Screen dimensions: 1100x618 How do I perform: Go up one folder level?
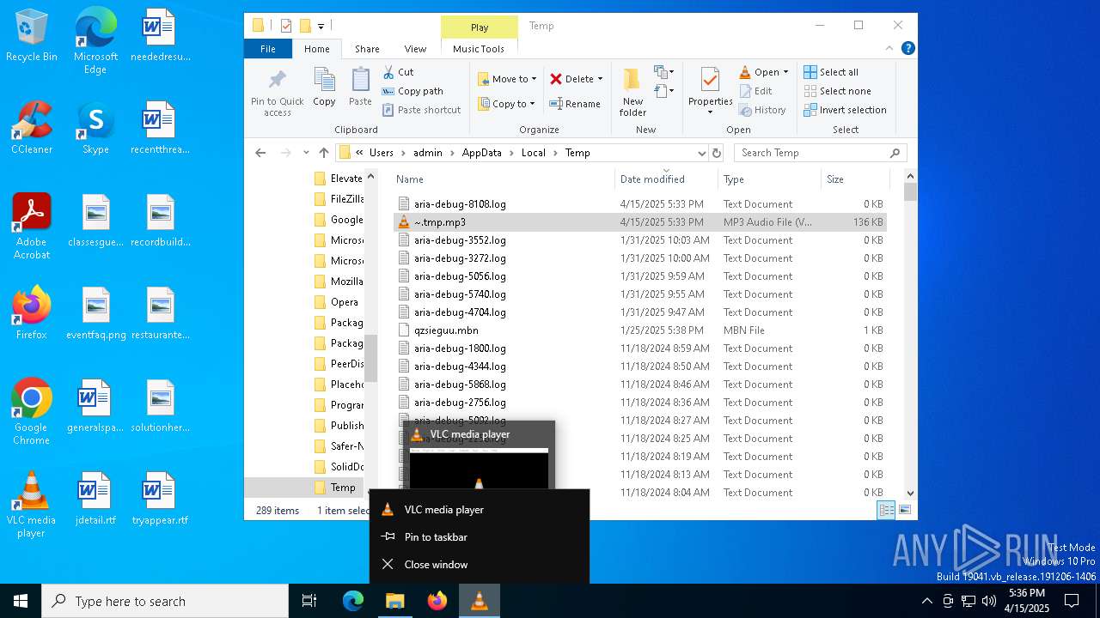pyautogui.click(x=323, y=153)
